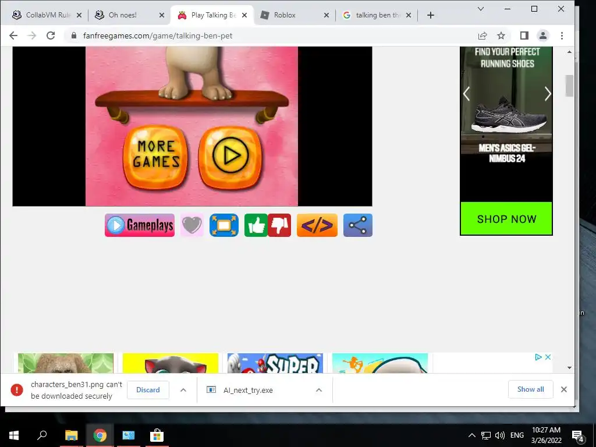The height and width of the screenshot is (447, 596).
Task: Click the Gameplays video button
Action: point(140,225)
